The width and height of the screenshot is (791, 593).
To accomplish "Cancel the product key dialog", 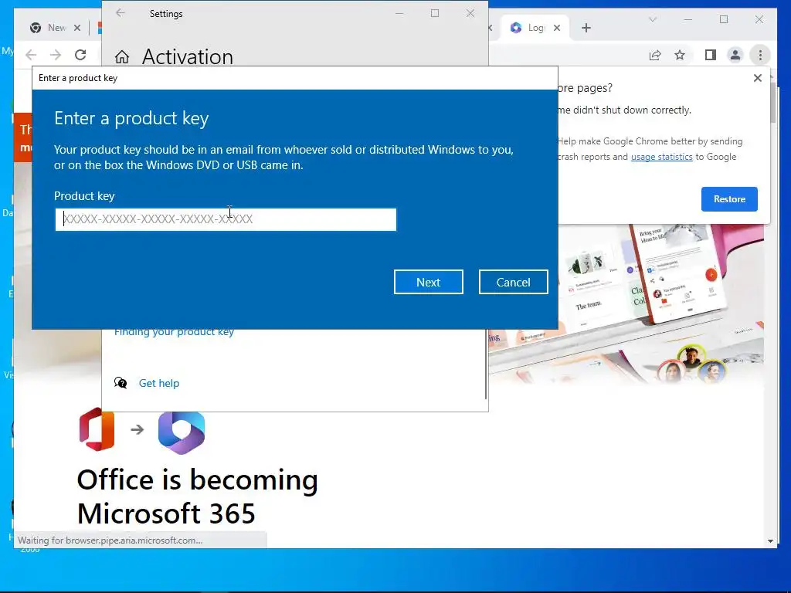I will tap(513, 282).
